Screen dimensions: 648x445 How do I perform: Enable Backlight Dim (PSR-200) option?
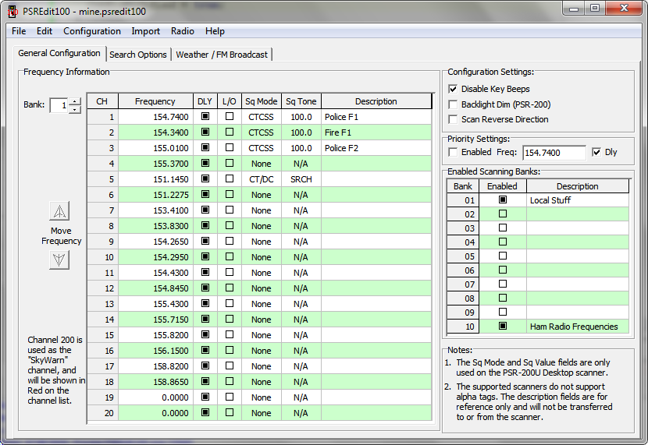[x=454, y=104]
